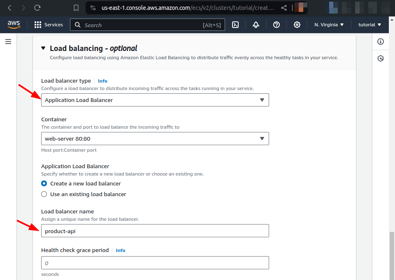Open the tutorial account menu

tap(369, 25)
